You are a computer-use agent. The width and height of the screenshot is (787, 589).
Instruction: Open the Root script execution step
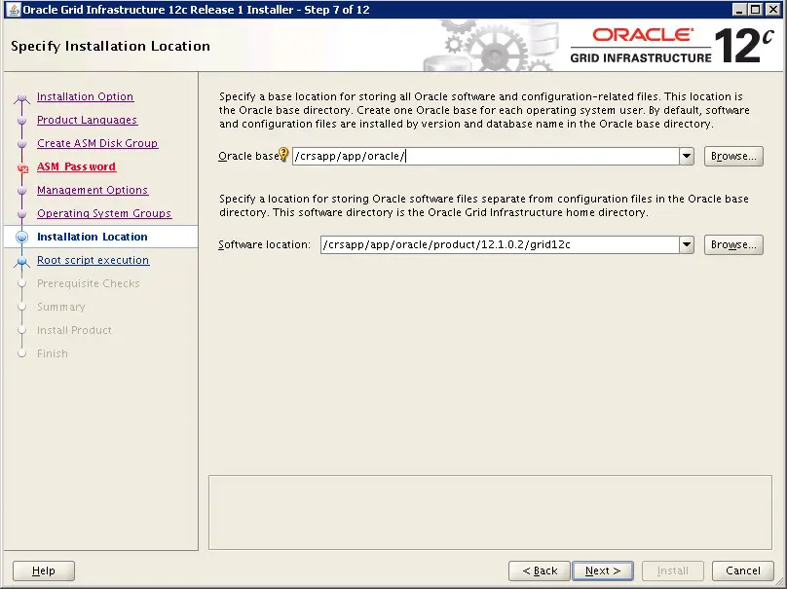click(94, 260)
